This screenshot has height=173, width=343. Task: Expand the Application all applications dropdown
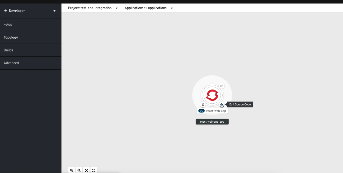coord(148,8)
